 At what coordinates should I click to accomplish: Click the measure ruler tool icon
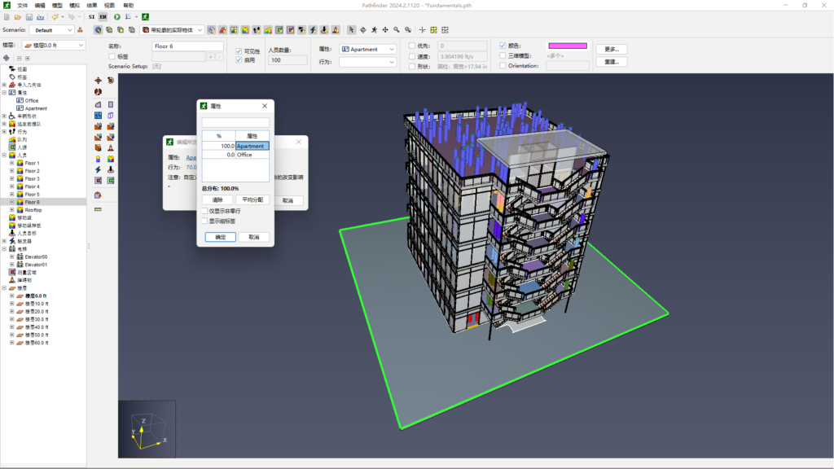pyautogui.click(x=98, y=209)
